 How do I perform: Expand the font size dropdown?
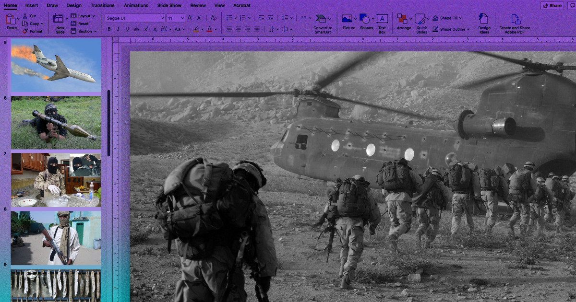(x=182, y=18)
